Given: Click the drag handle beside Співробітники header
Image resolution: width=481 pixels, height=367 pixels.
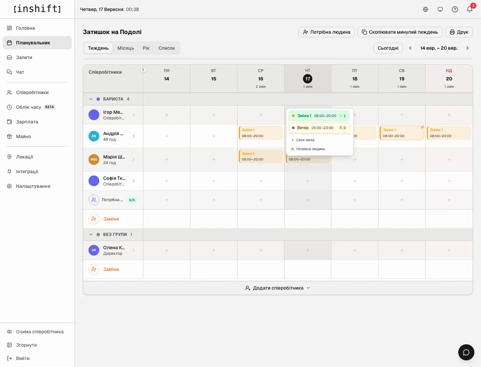Looking at the screenshot, I should pos(143,70).
